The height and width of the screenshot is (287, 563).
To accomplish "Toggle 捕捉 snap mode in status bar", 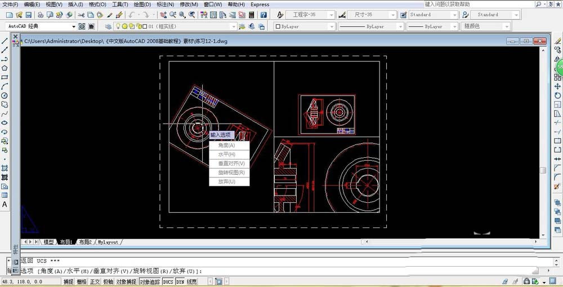I will 69,281.
